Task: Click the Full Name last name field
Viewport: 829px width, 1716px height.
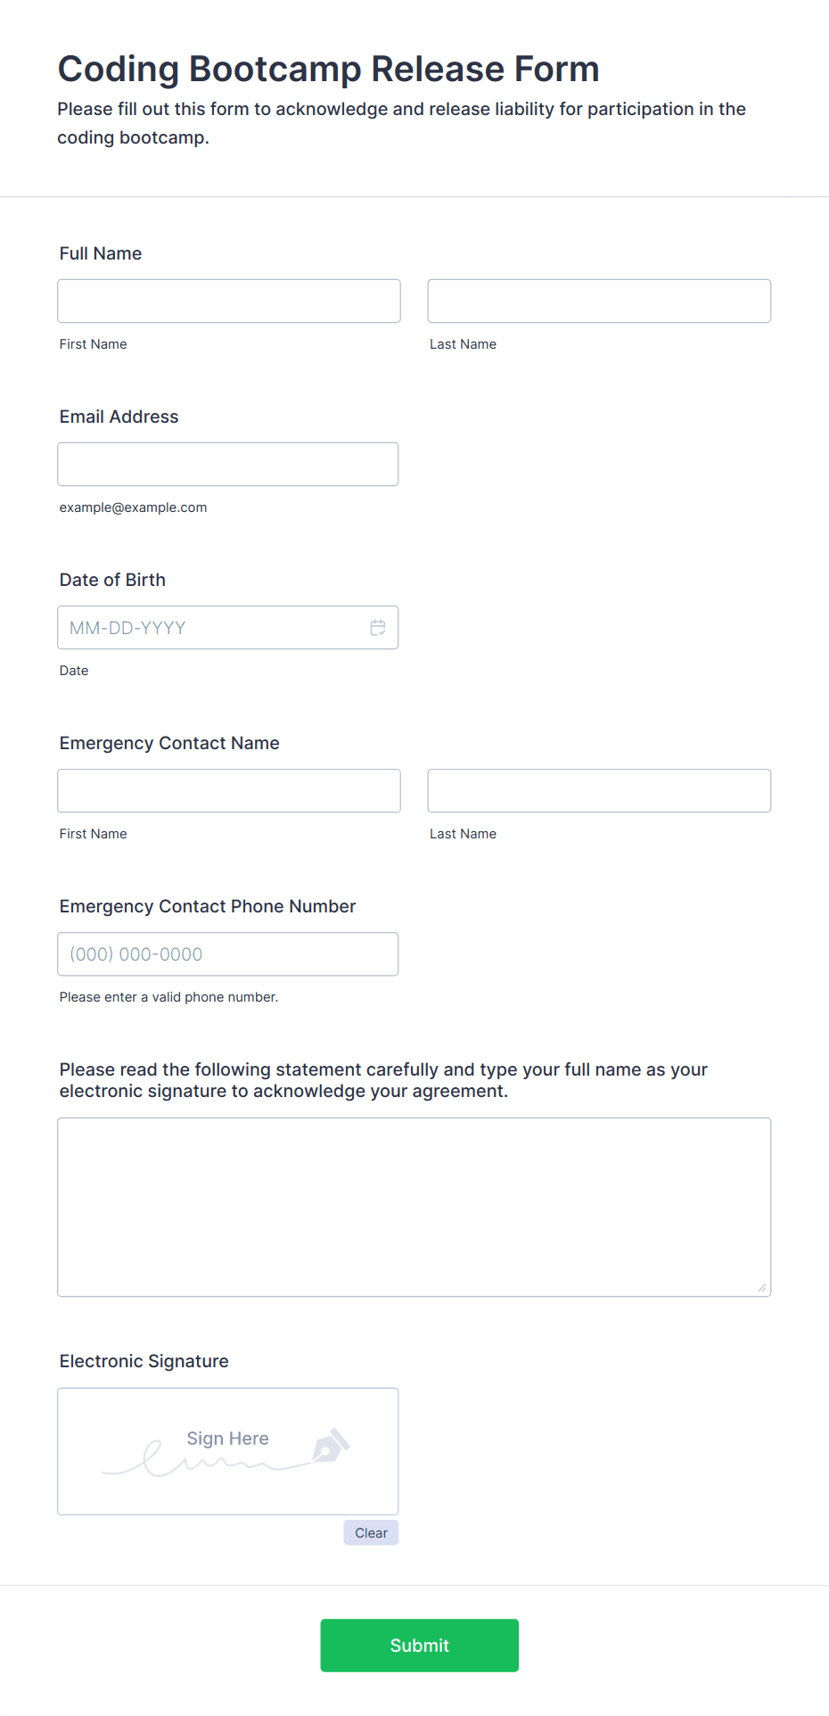Action: click(x=599, y=301)
